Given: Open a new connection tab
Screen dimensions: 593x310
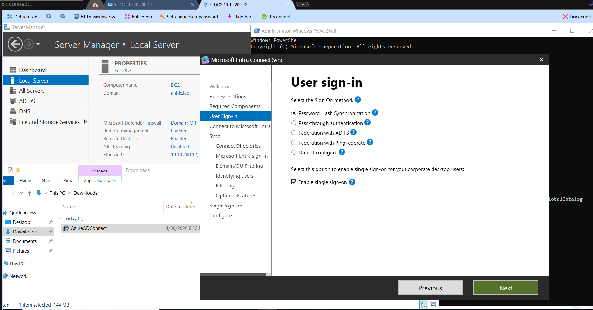Looking at the screenshot, I should (x=303, y=4).
